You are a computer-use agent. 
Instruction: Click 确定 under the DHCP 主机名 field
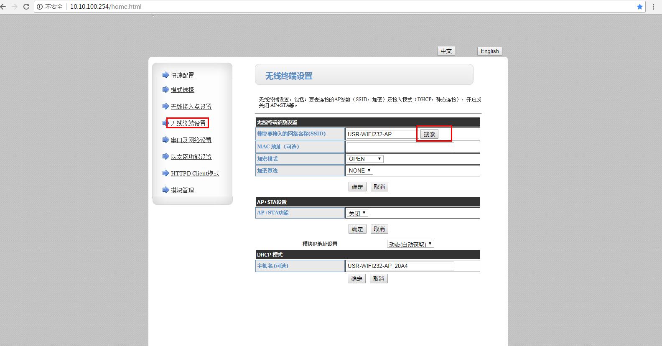point(356,279)
